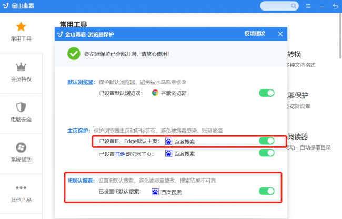Viewport: 342px width, 219px height.
Task: Click 百度搜索 in IE默认搜索 row
Action: tap(171, 192)
